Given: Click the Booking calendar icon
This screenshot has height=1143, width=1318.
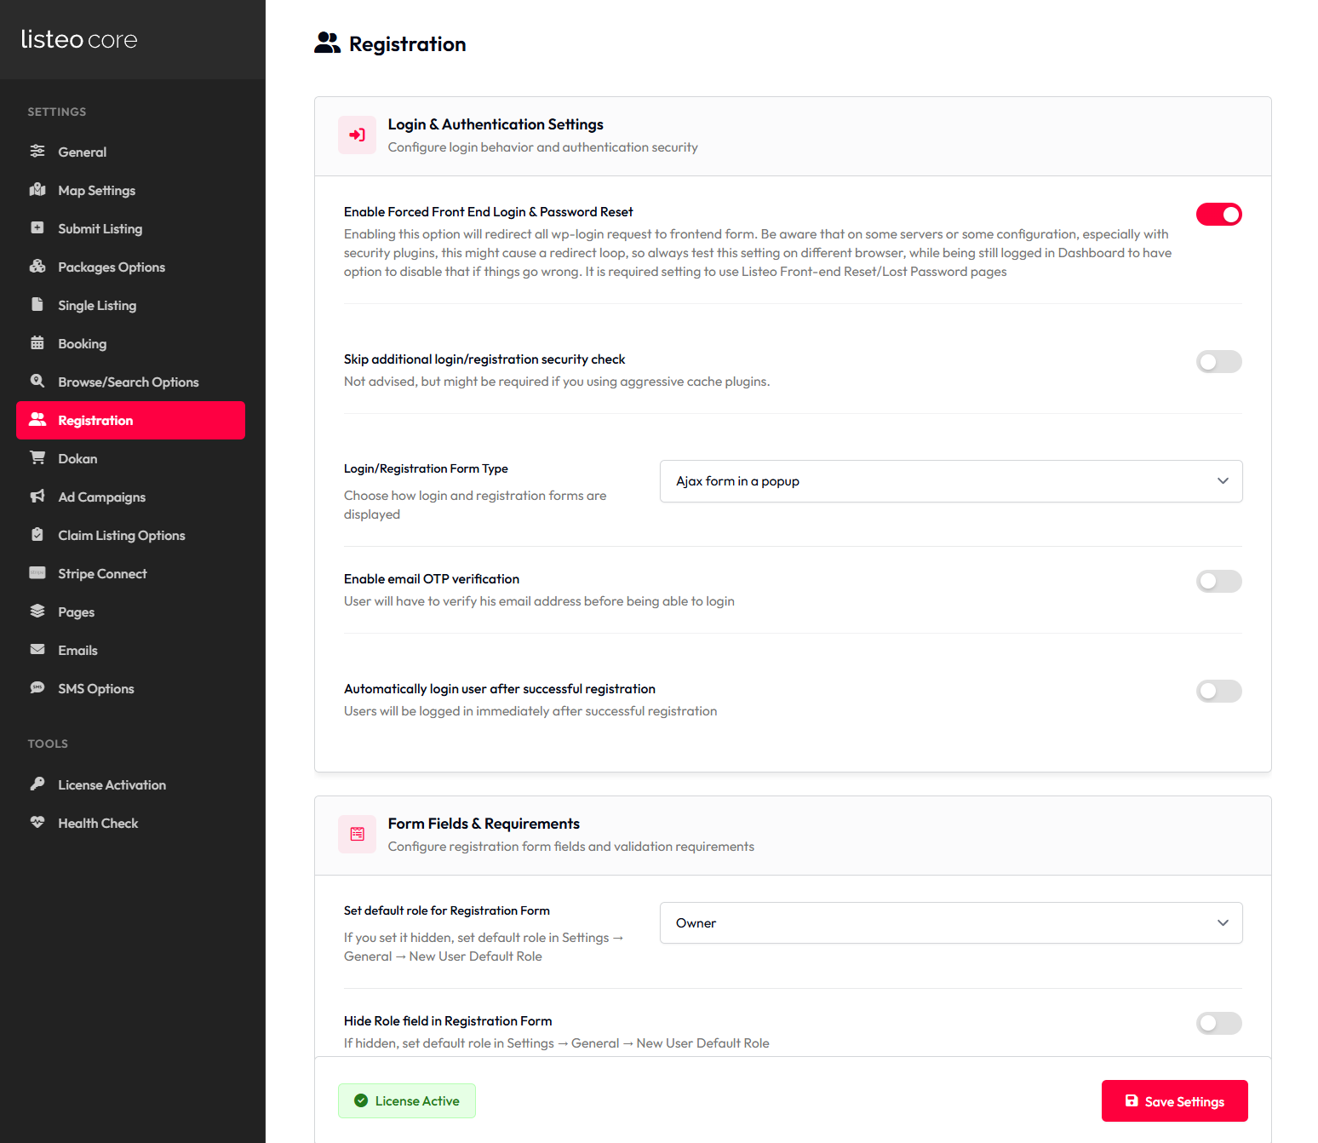Looking at the screenshot, I should [37, 343].
